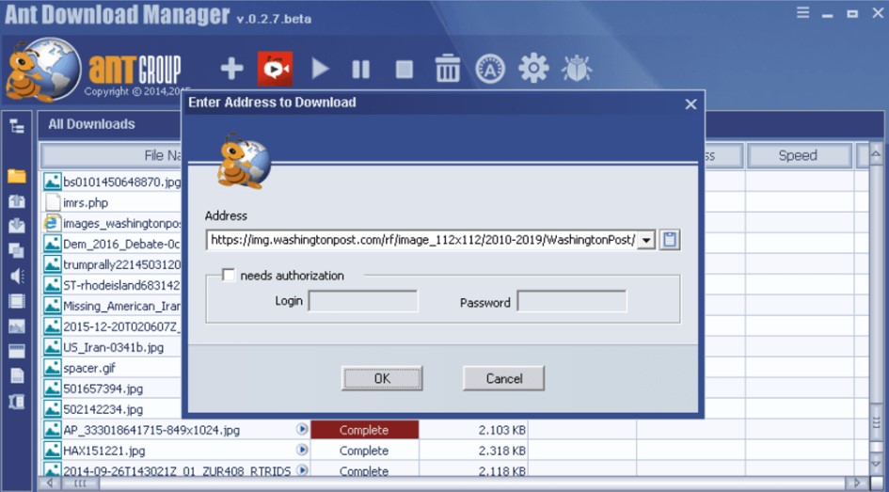Click the red highlighted Complete status cell
This screenshot has width=889, height=492.
coord(365,430)
